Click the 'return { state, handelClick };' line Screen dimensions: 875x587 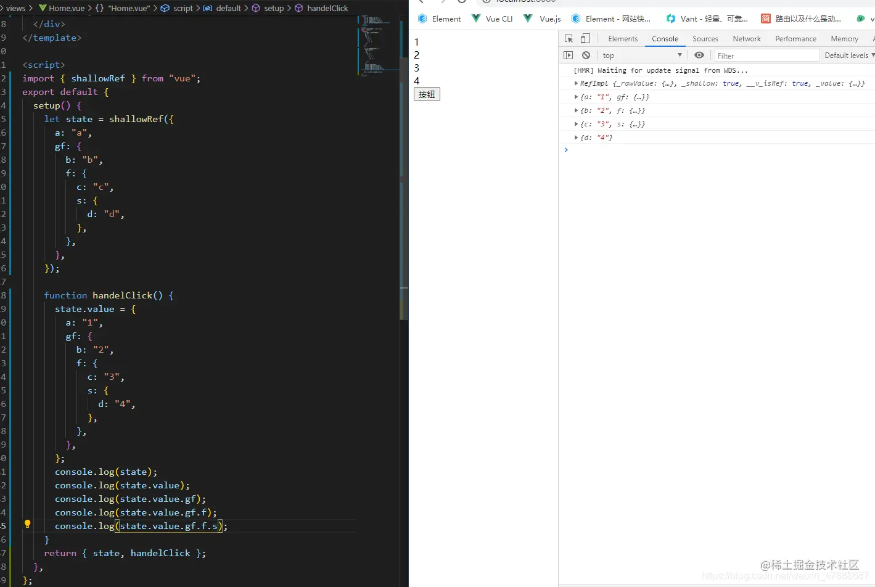125,553
